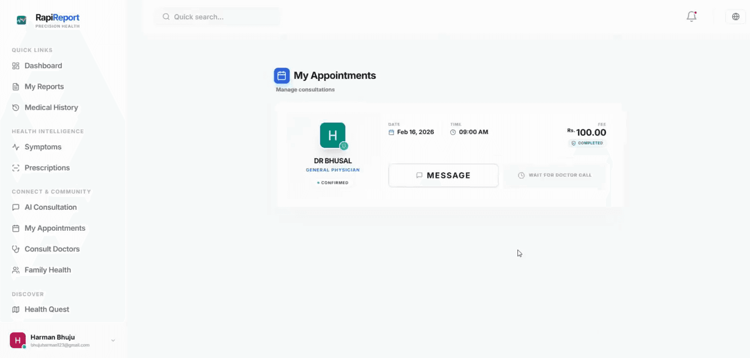Image resolution: width=750 pixels, height=358 pixels.
Task: Click the appointment time 09:00 AM
Action: (474, 132)
